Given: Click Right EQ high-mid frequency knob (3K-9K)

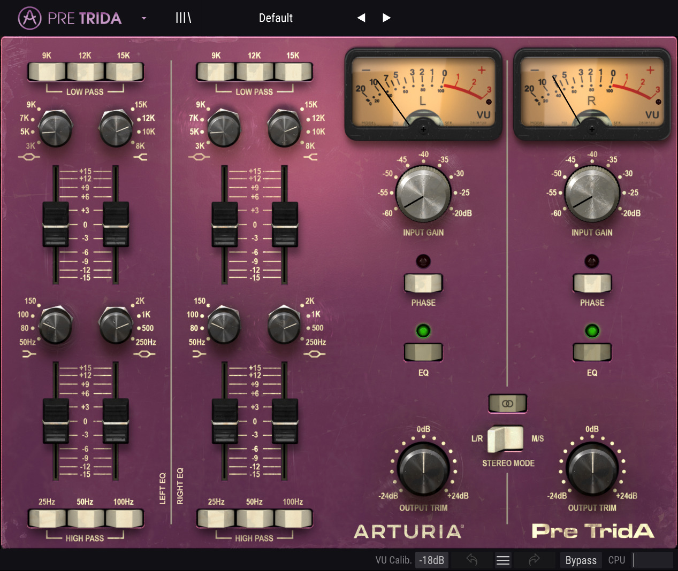Looking at the screenshot, I should 224,128.
